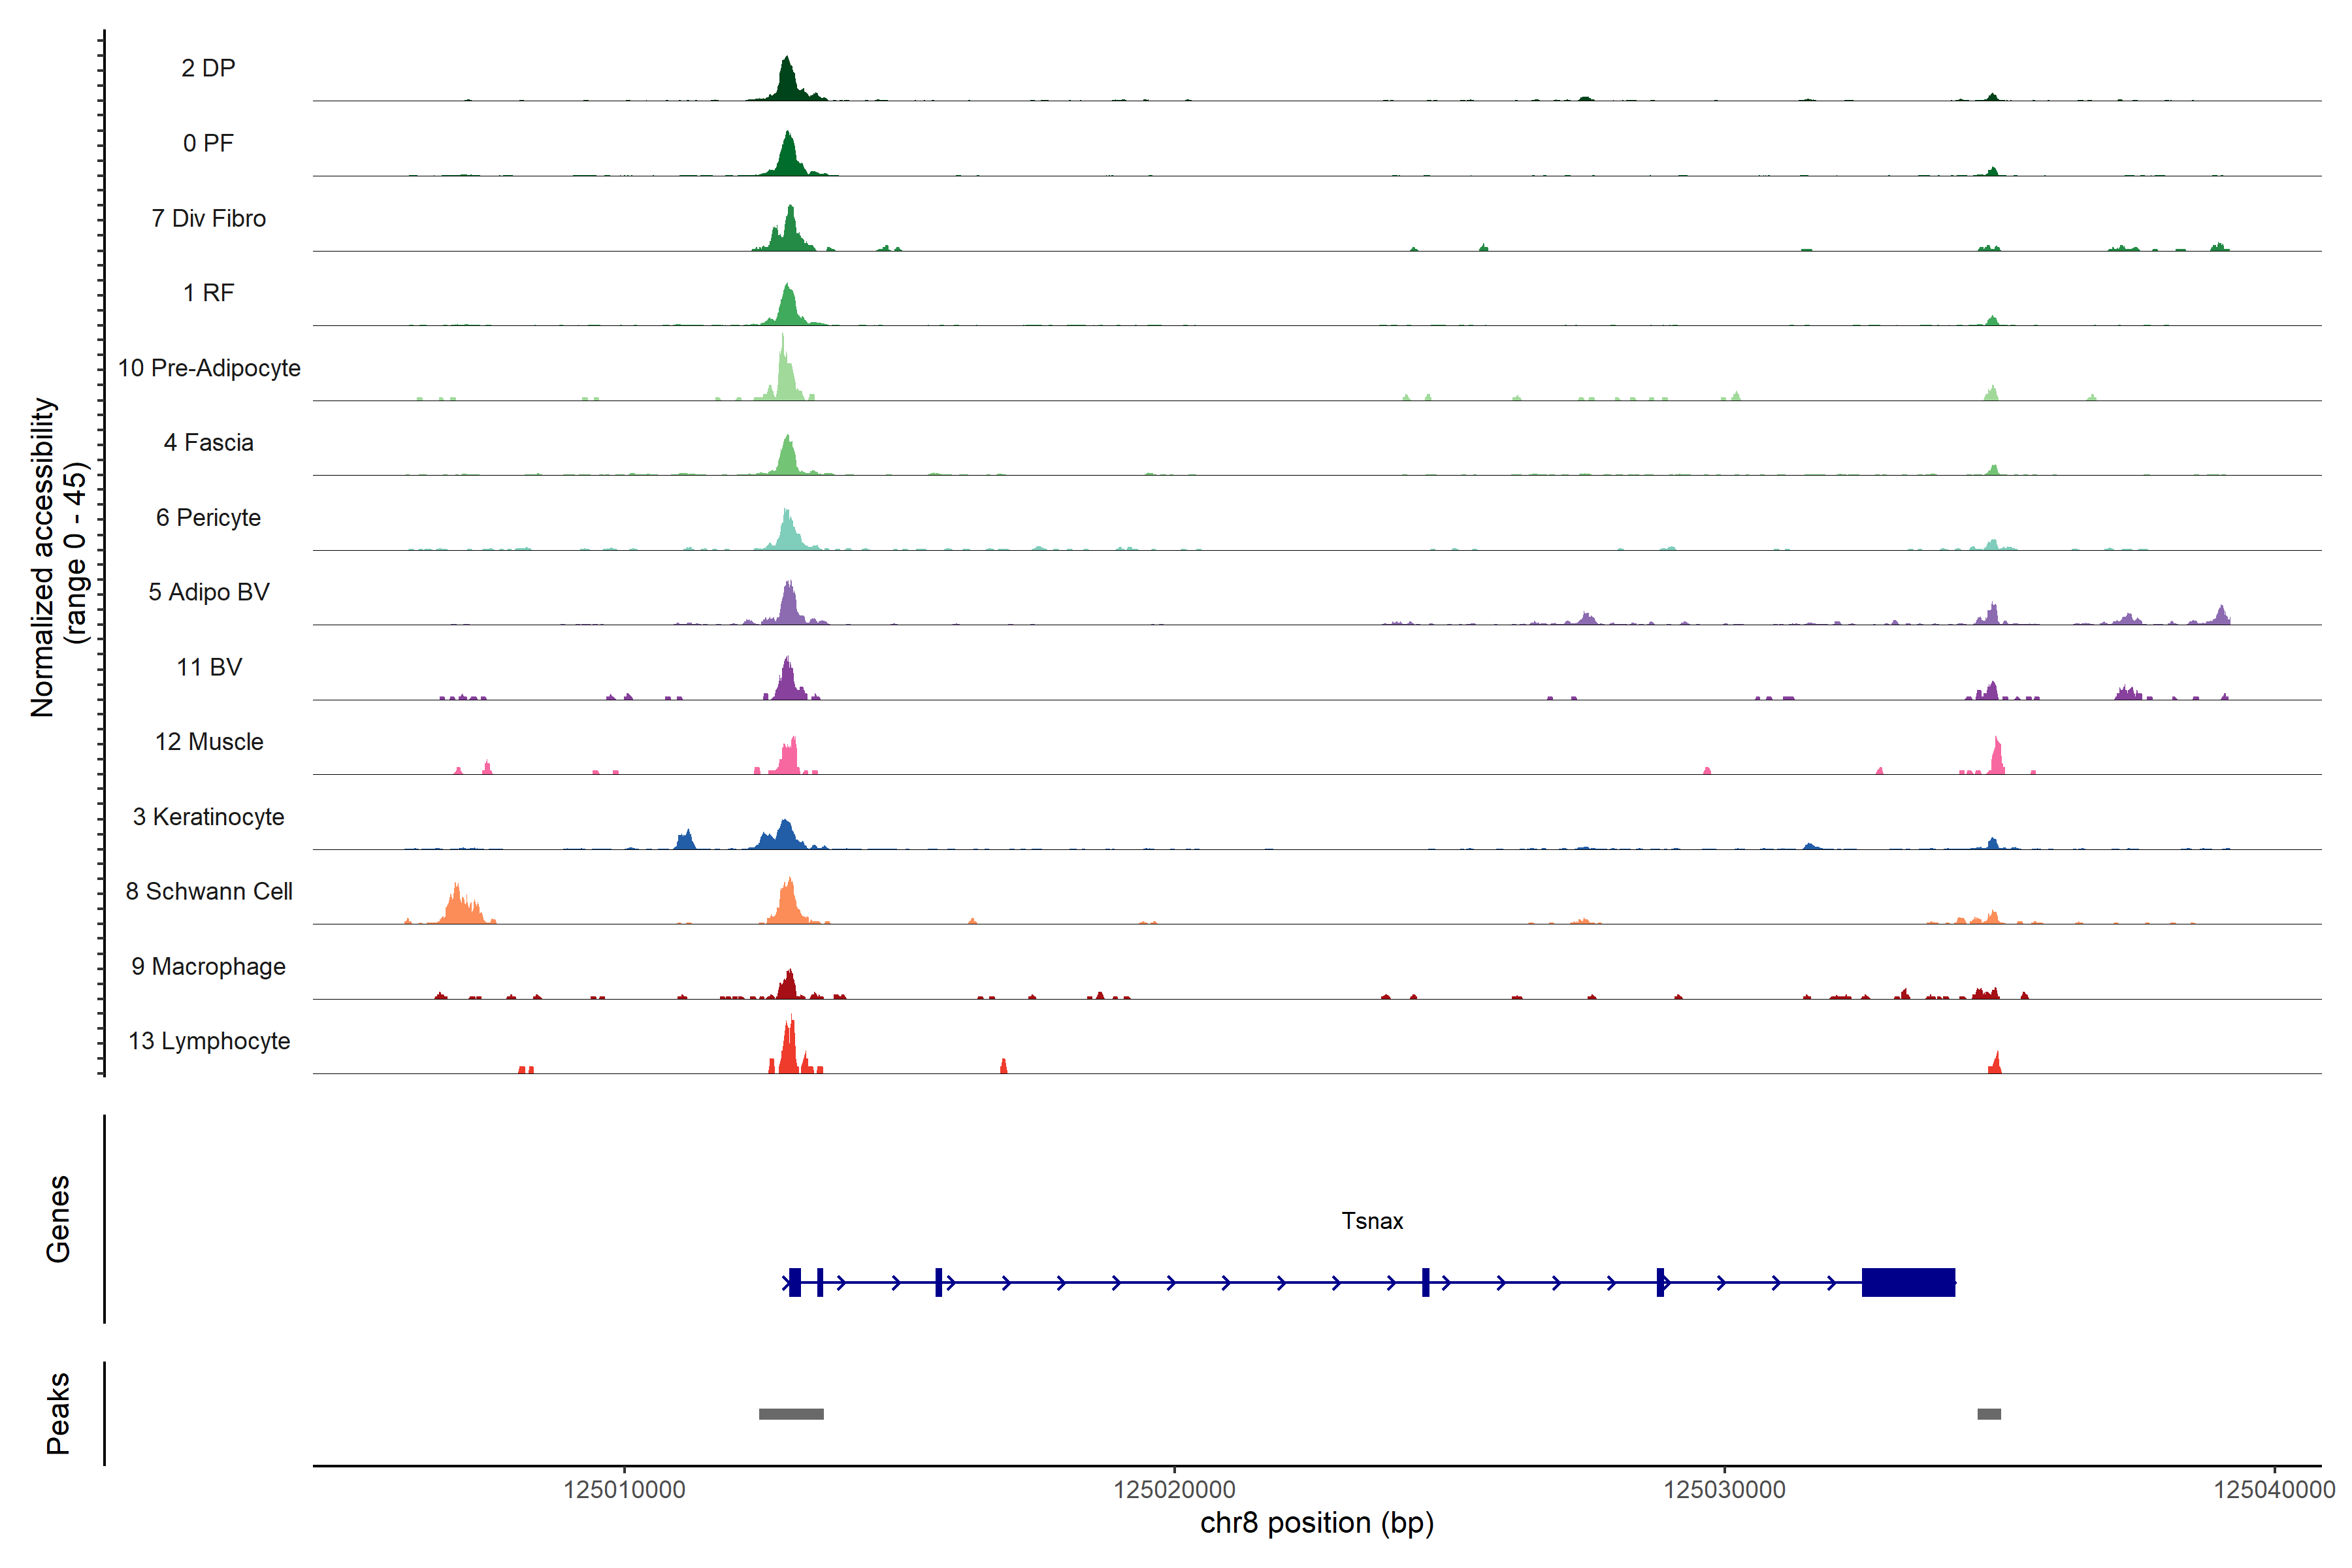This screenshot has width=2352, height=1568.
Task: Click the Genes panel label
Action: (58, 1219)
